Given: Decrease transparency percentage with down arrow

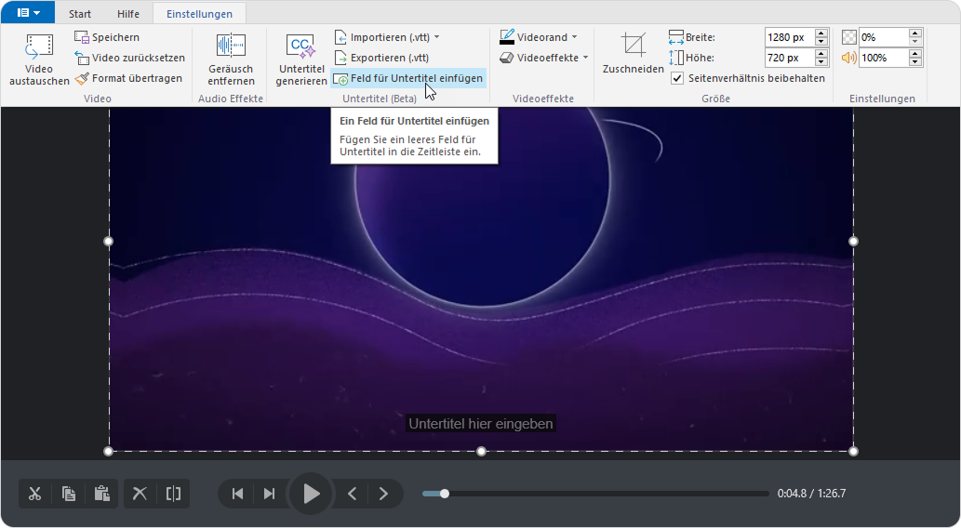Looking at the screenshot, I should pyautogui.click(x=915, y=42).
